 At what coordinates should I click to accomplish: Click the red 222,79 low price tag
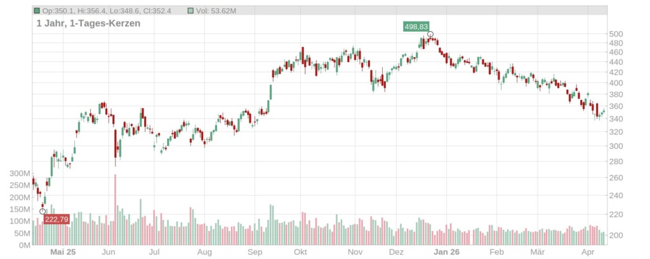click(x=56, y=219)
